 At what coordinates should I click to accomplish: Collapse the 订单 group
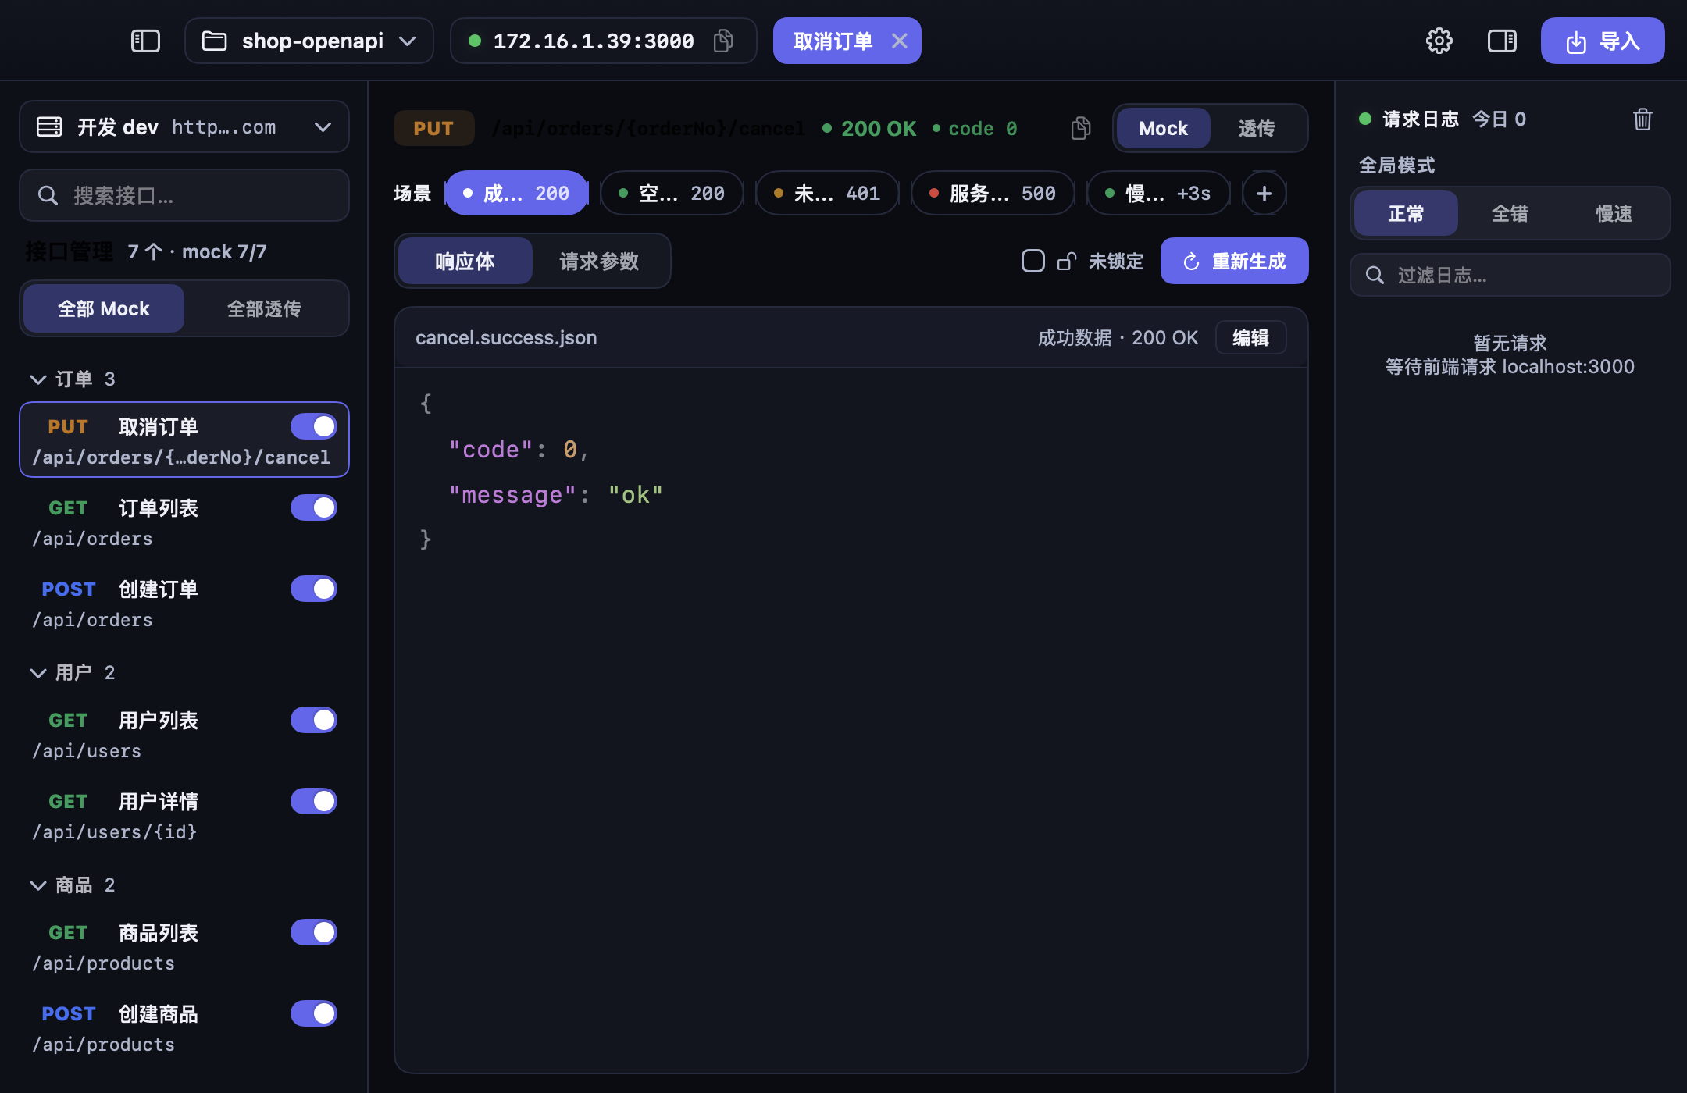click(x=37, y=379)
